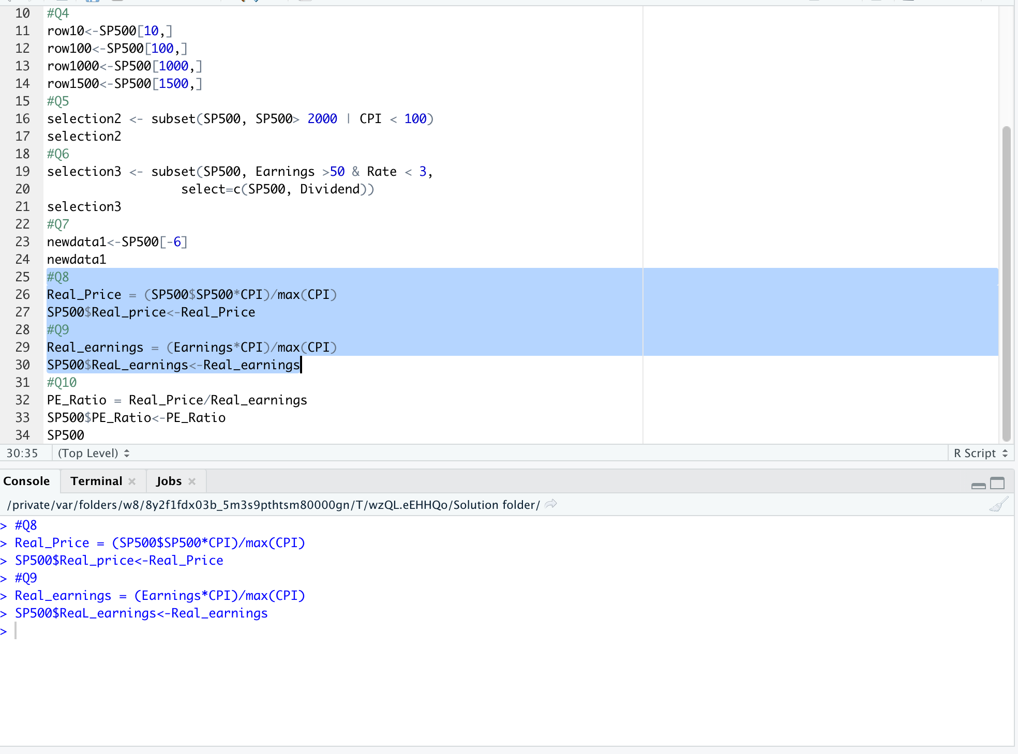Image resolution: width=1018 pixels, height=754 pixels.
Task: Select the Console tab
Action: pyautogui.click(x=26, y=481)
